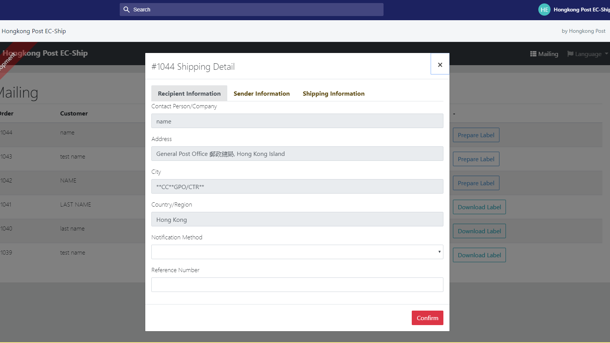
Task: Click the search magnifier icon
Action: point(127,10)
